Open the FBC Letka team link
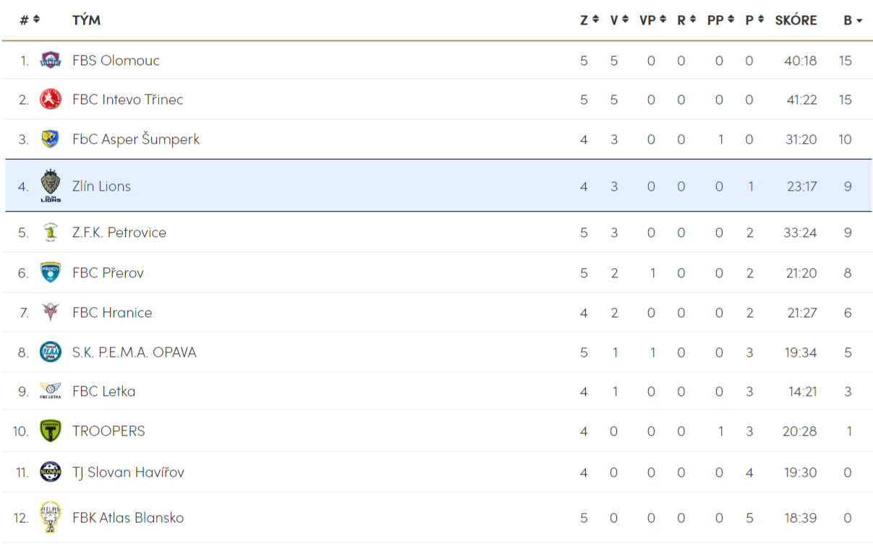This screenshot has width=873, height=549. (104, 392)
